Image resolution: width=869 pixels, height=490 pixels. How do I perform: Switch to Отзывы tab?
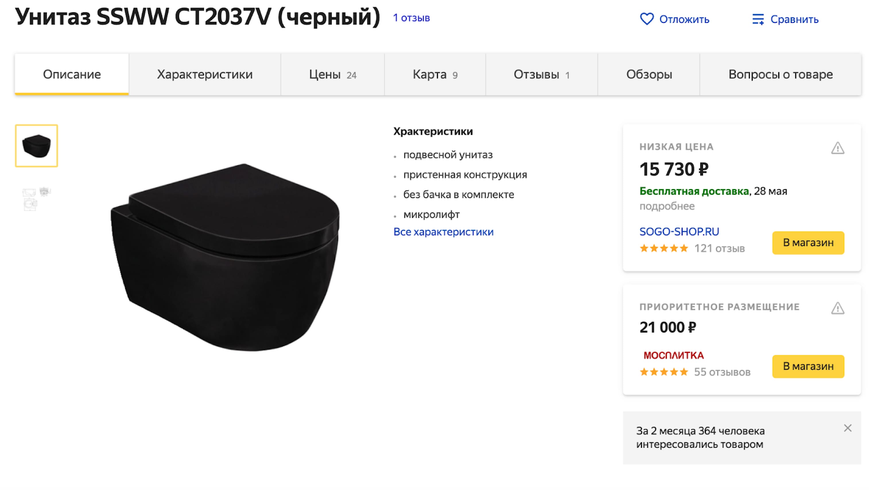(x=542, y=74)
